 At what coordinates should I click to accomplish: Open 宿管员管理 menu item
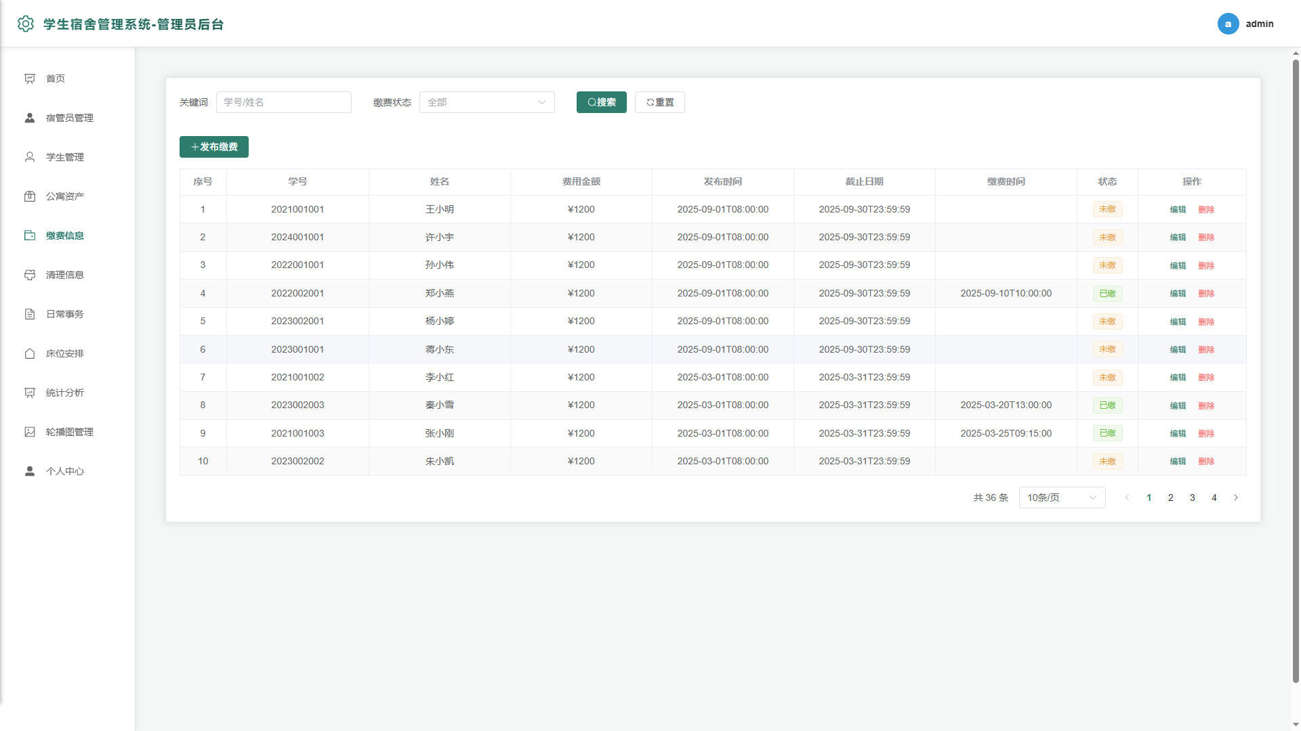68,118
